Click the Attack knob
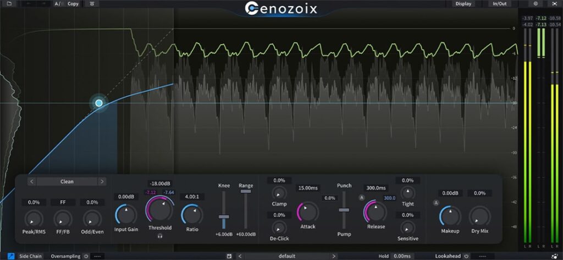This screenshot has width=563, height=260. tap(308, 212)
